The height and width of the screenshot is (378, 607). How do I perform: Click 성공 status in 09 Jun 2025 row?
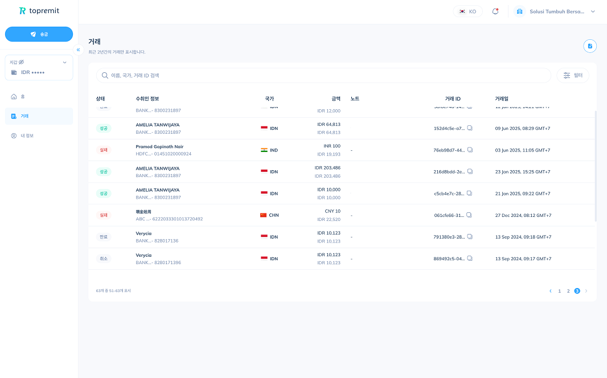pos(104,128)
